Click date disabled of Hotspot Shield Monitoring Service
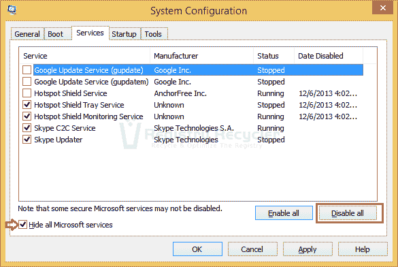The width and height of the screenshot is (398, 267). click(328, 116)
